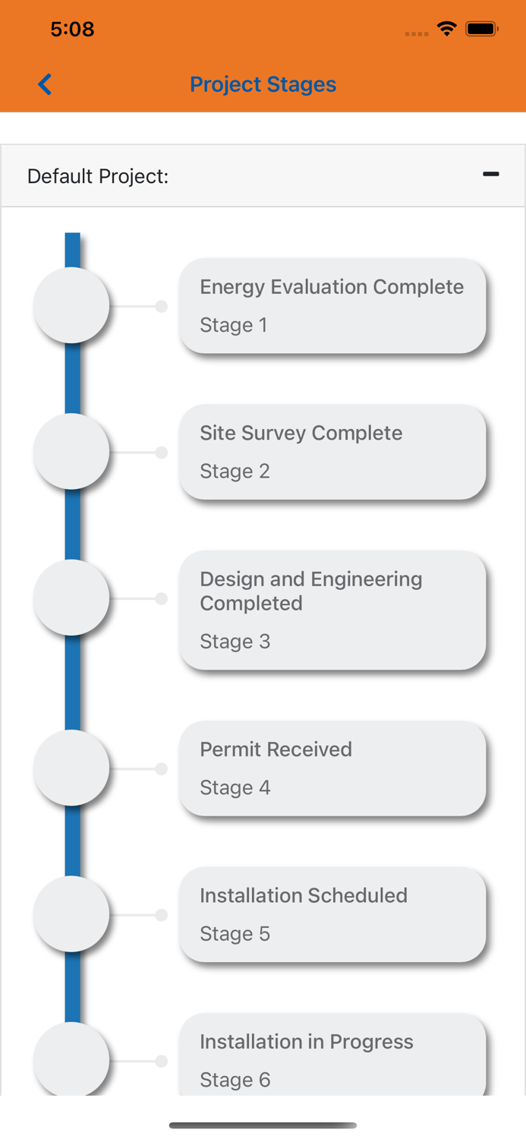This screenshot has height=1139, width=526.
Task: Open Site Survey Complete stage card
Action: (x=332, y=452)
